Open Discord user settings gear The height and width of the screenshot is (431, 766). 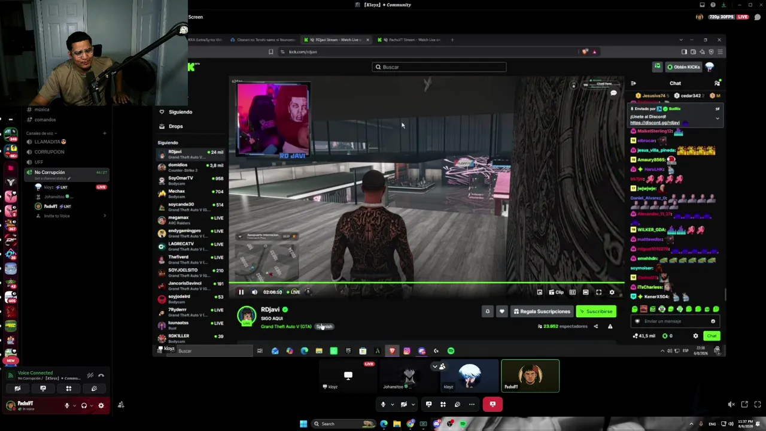tap(101, 406)
